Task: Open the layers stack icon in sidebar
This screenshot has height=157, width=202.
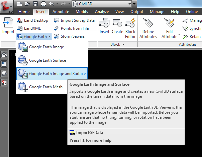Action: (x=4, y=73)
